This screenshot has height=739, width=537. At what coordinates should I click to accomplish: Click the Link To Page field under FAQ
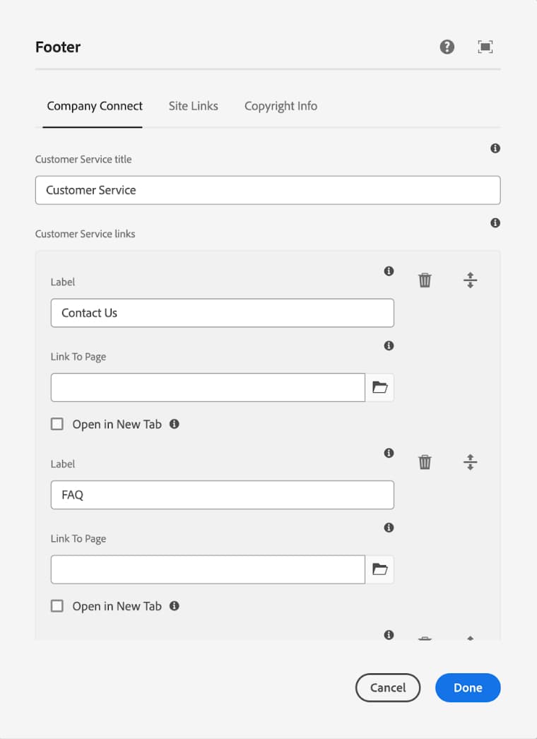click(208, 569)
